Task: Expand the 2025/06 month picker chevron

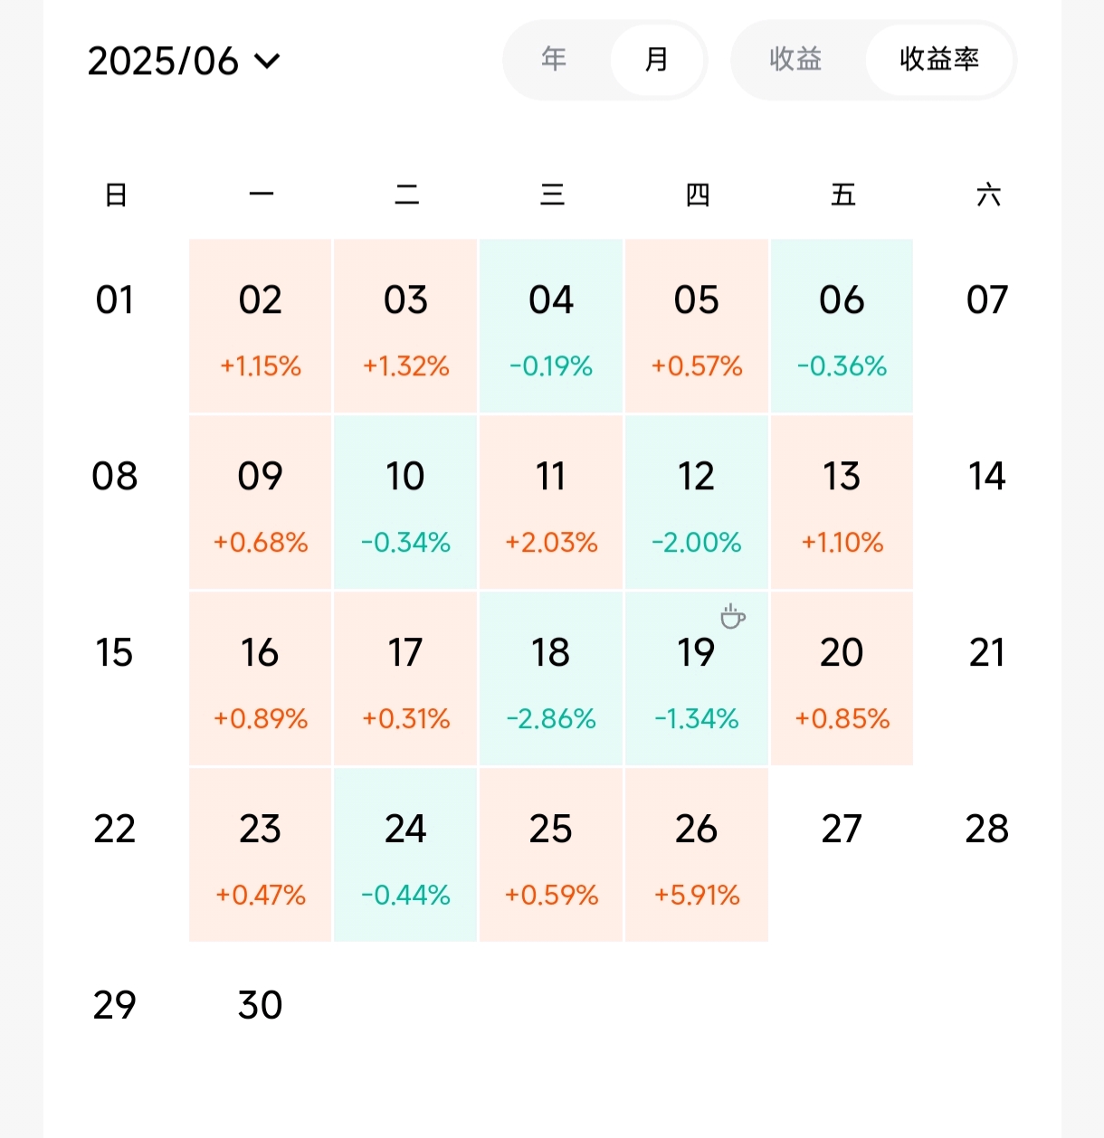Action: tap(268, 61)
